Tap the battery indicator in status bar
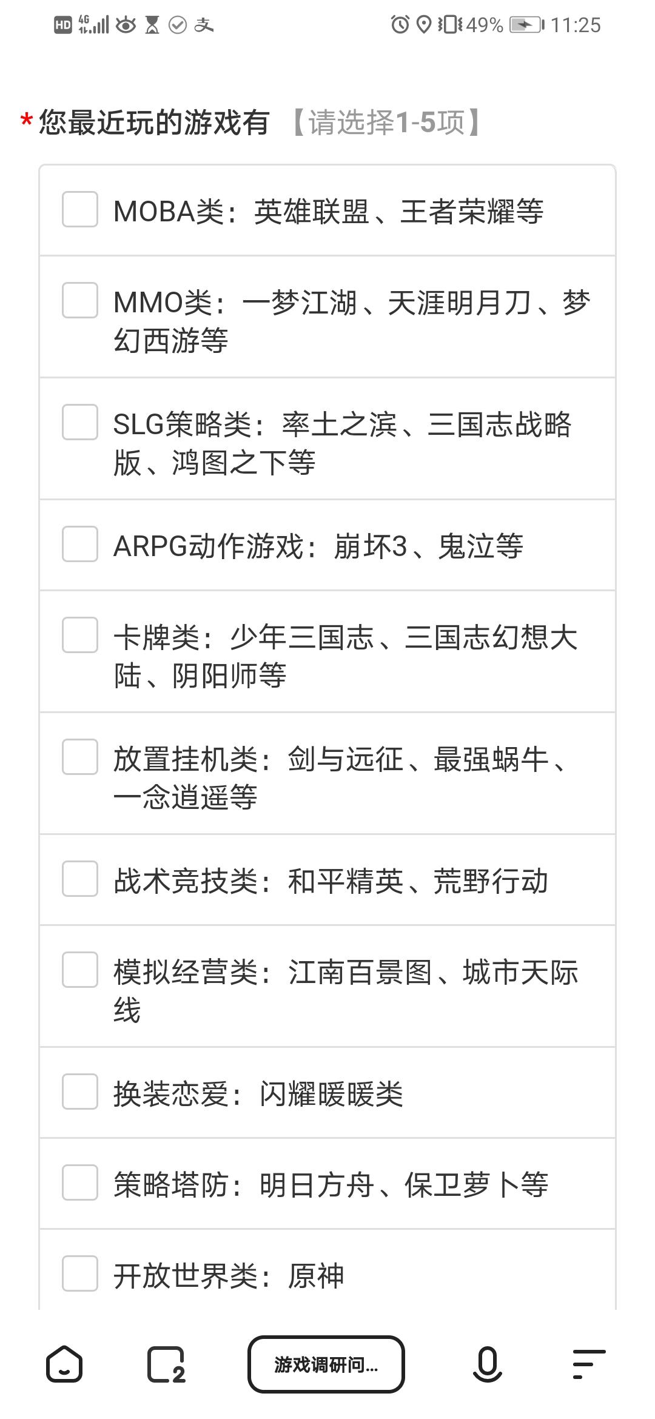The width and height of the screenshot is (655, 1419). tap(526, 25)
